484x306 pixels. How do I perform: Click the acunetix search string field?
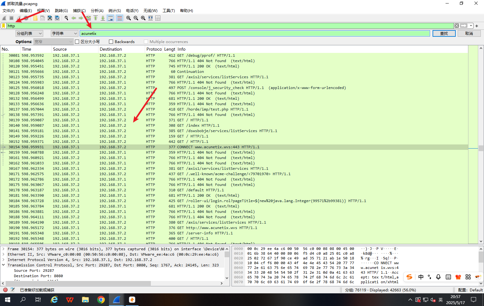[x=255, y=33]
